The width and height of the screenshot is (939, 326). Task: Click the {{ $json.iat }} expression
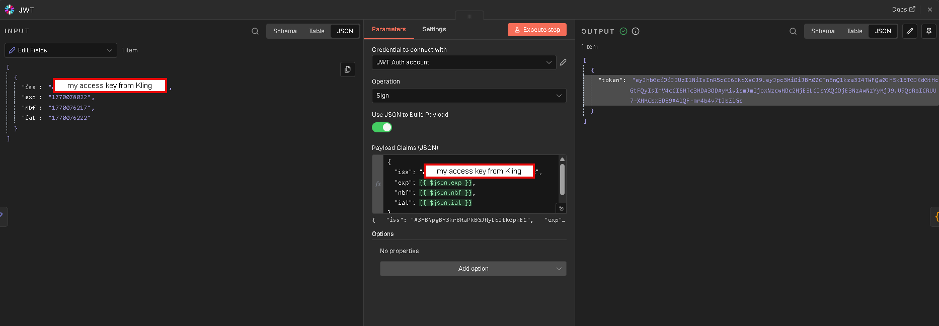pyautogui.click(x=445, y=203)
